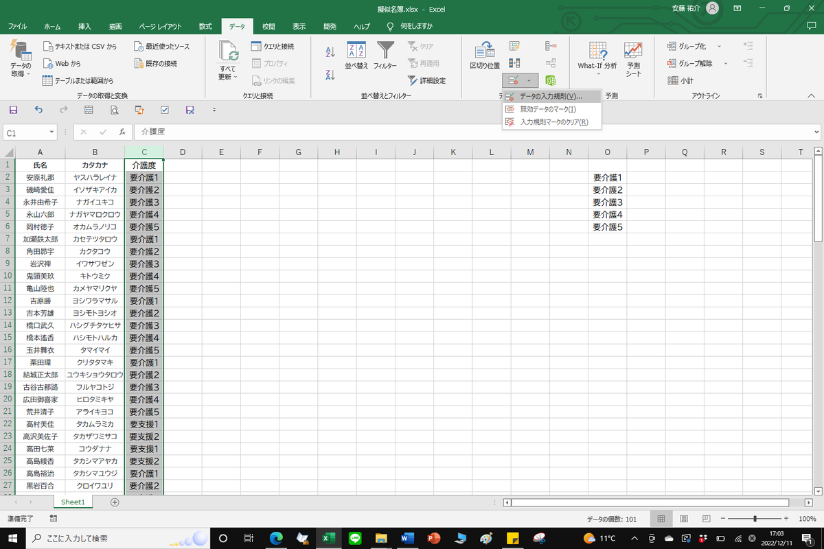824x549 pixels.
Task: Expand the formula bar
Action: [816, 132]
